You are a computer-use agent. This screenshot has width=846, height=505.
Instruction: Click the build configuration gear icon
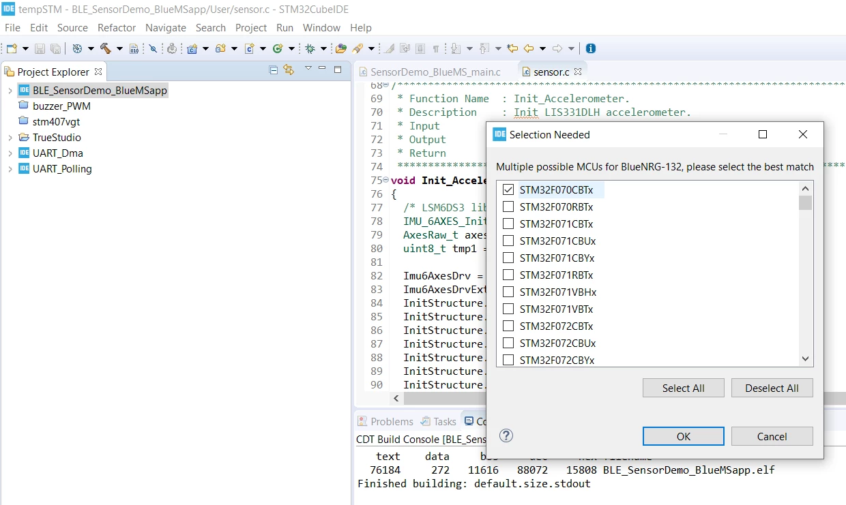point(77,48)
